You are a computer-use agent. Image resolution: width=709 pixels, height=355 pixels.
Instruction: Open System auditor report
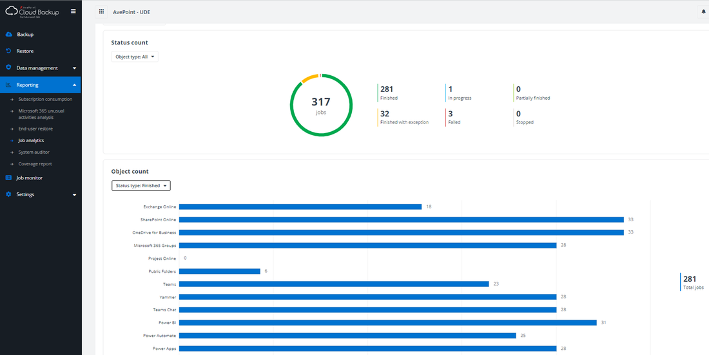coord(34,152)
